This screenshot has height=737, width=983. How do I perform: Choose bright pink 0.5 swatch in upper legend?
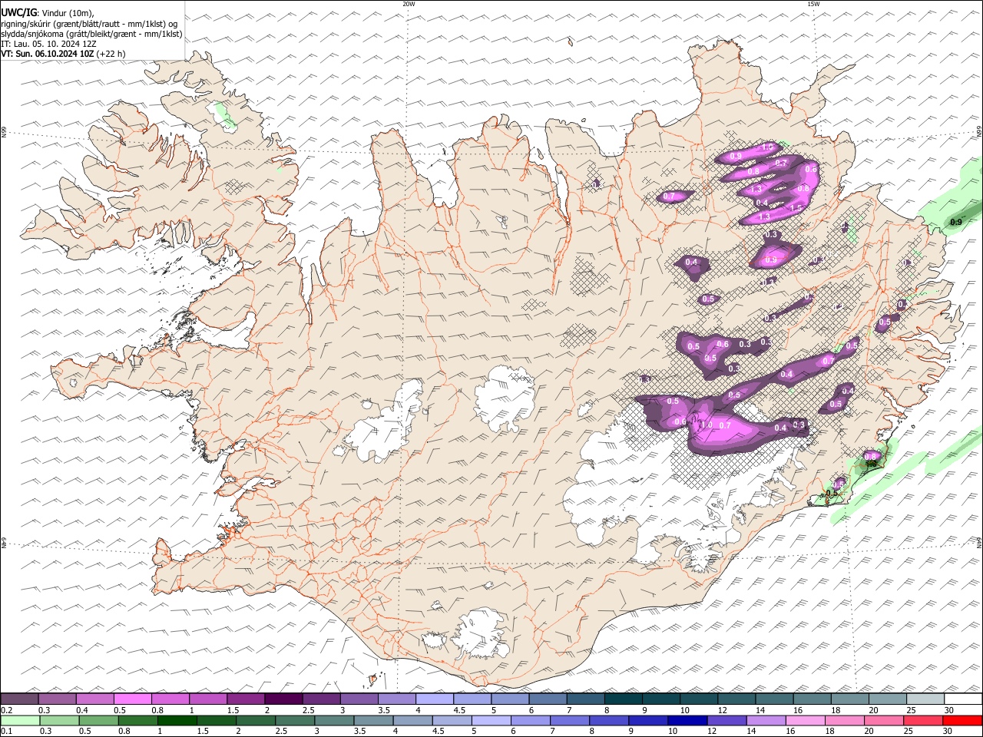132,699
